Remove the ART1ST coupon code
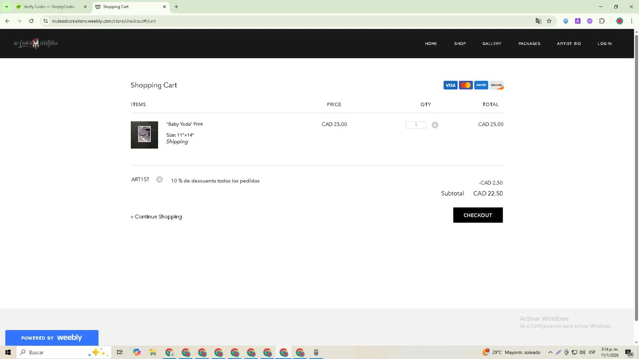Image resolution: width=639 pixels, height=359 pixels. (159, 179)
